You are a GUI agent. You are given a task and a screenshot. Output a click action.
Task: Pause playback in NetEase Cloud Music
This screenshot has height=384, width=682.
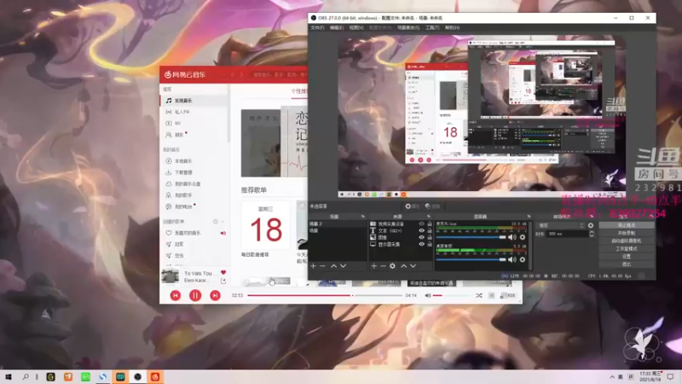tap(195, 295)
